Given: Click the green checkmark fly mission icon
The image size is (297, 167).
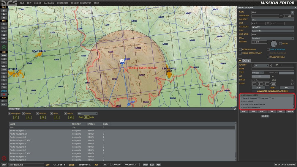Looking at the screenshot, I should pos(4,47).
